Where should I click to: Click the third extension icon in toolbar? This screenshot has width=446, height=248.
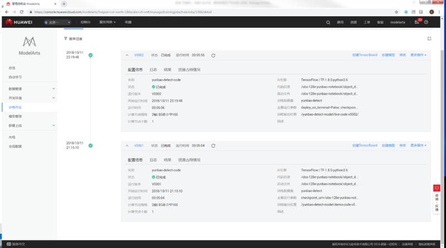[x=421, y=12]
